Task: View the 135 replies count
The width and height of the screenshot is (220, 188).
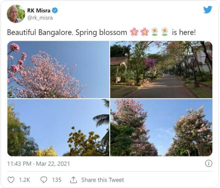Action: point(56,180)
